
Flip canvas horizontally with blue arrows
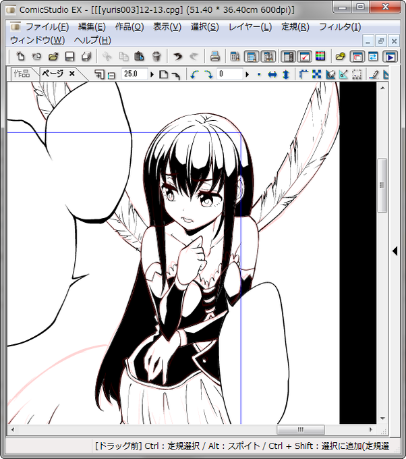point(272,74)
